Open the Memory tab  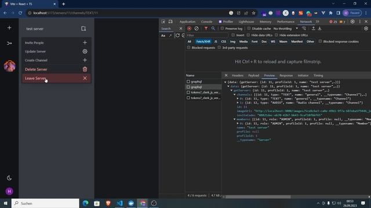[x=265, y=22]
